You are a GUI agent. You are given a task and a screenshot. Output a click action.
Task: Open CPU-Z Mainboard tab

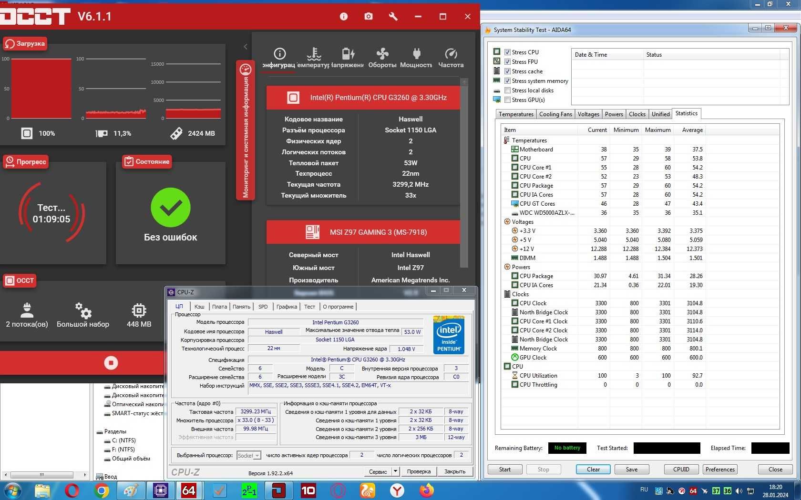219,307
